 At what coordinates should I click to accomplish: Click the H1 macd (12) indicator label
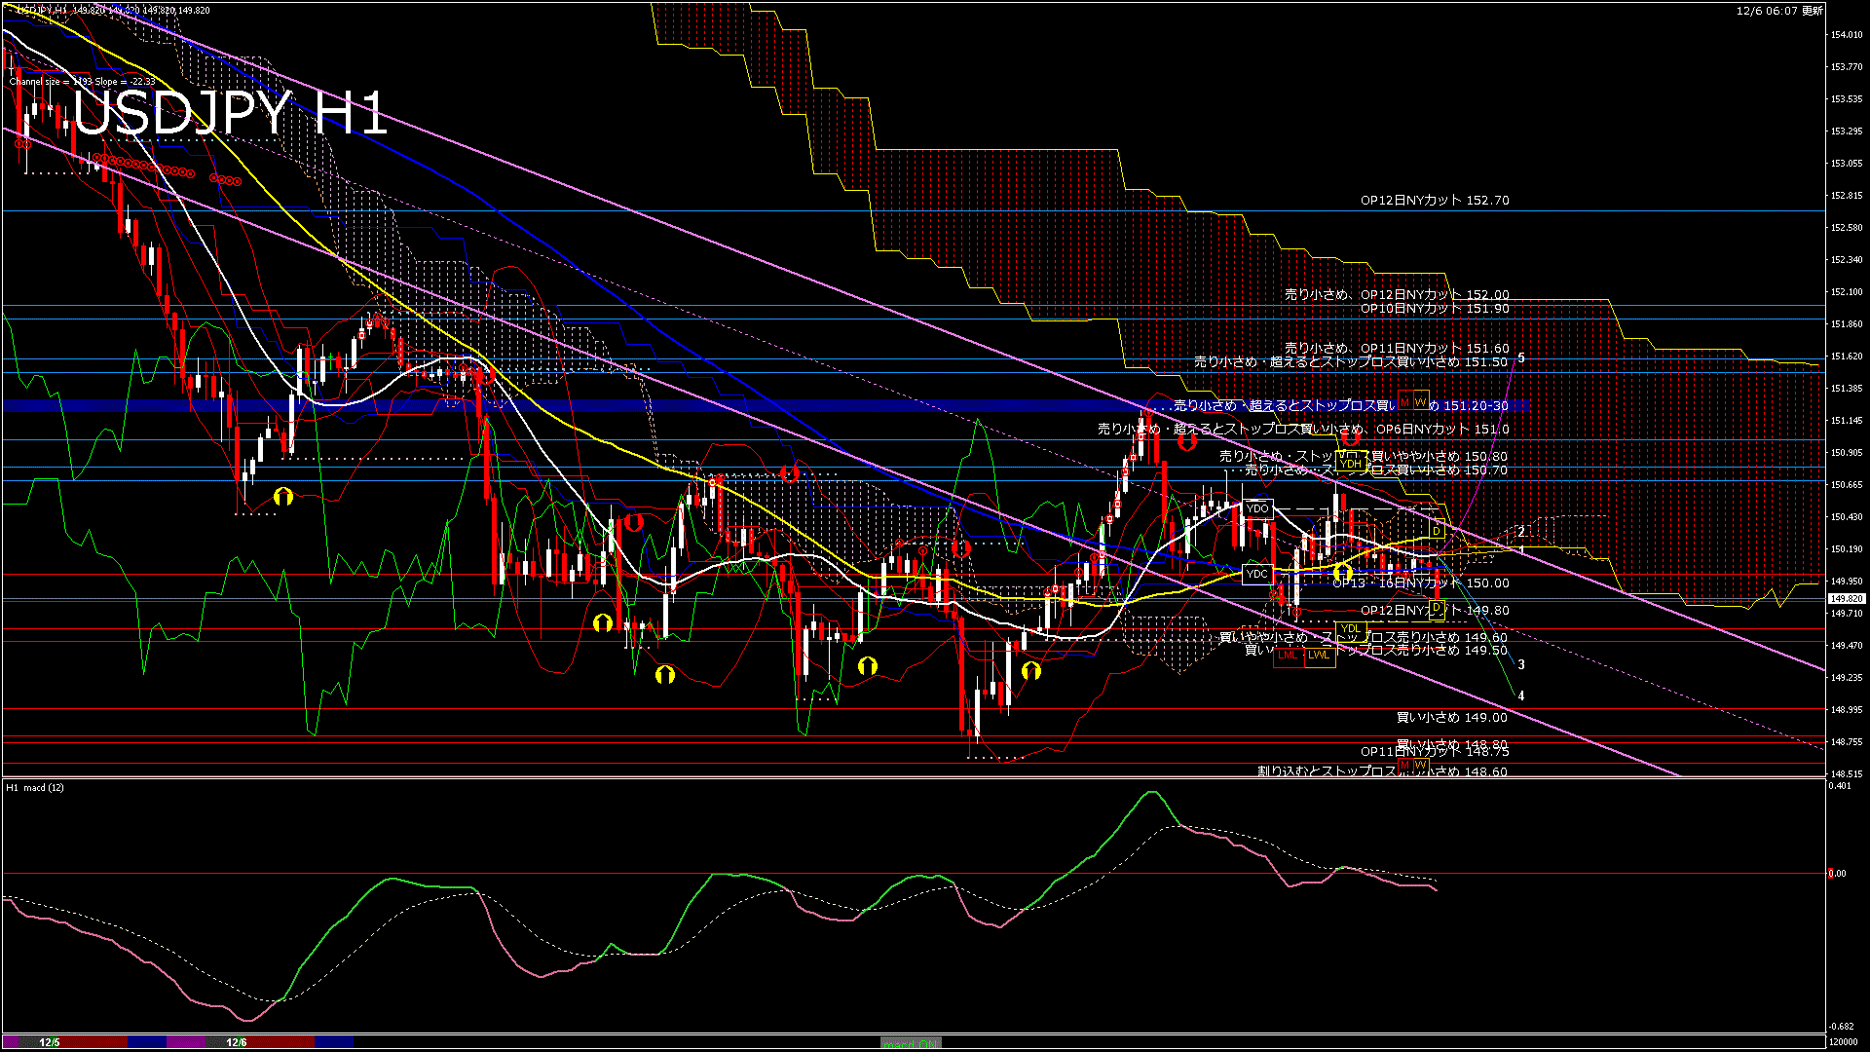[35, 787]
